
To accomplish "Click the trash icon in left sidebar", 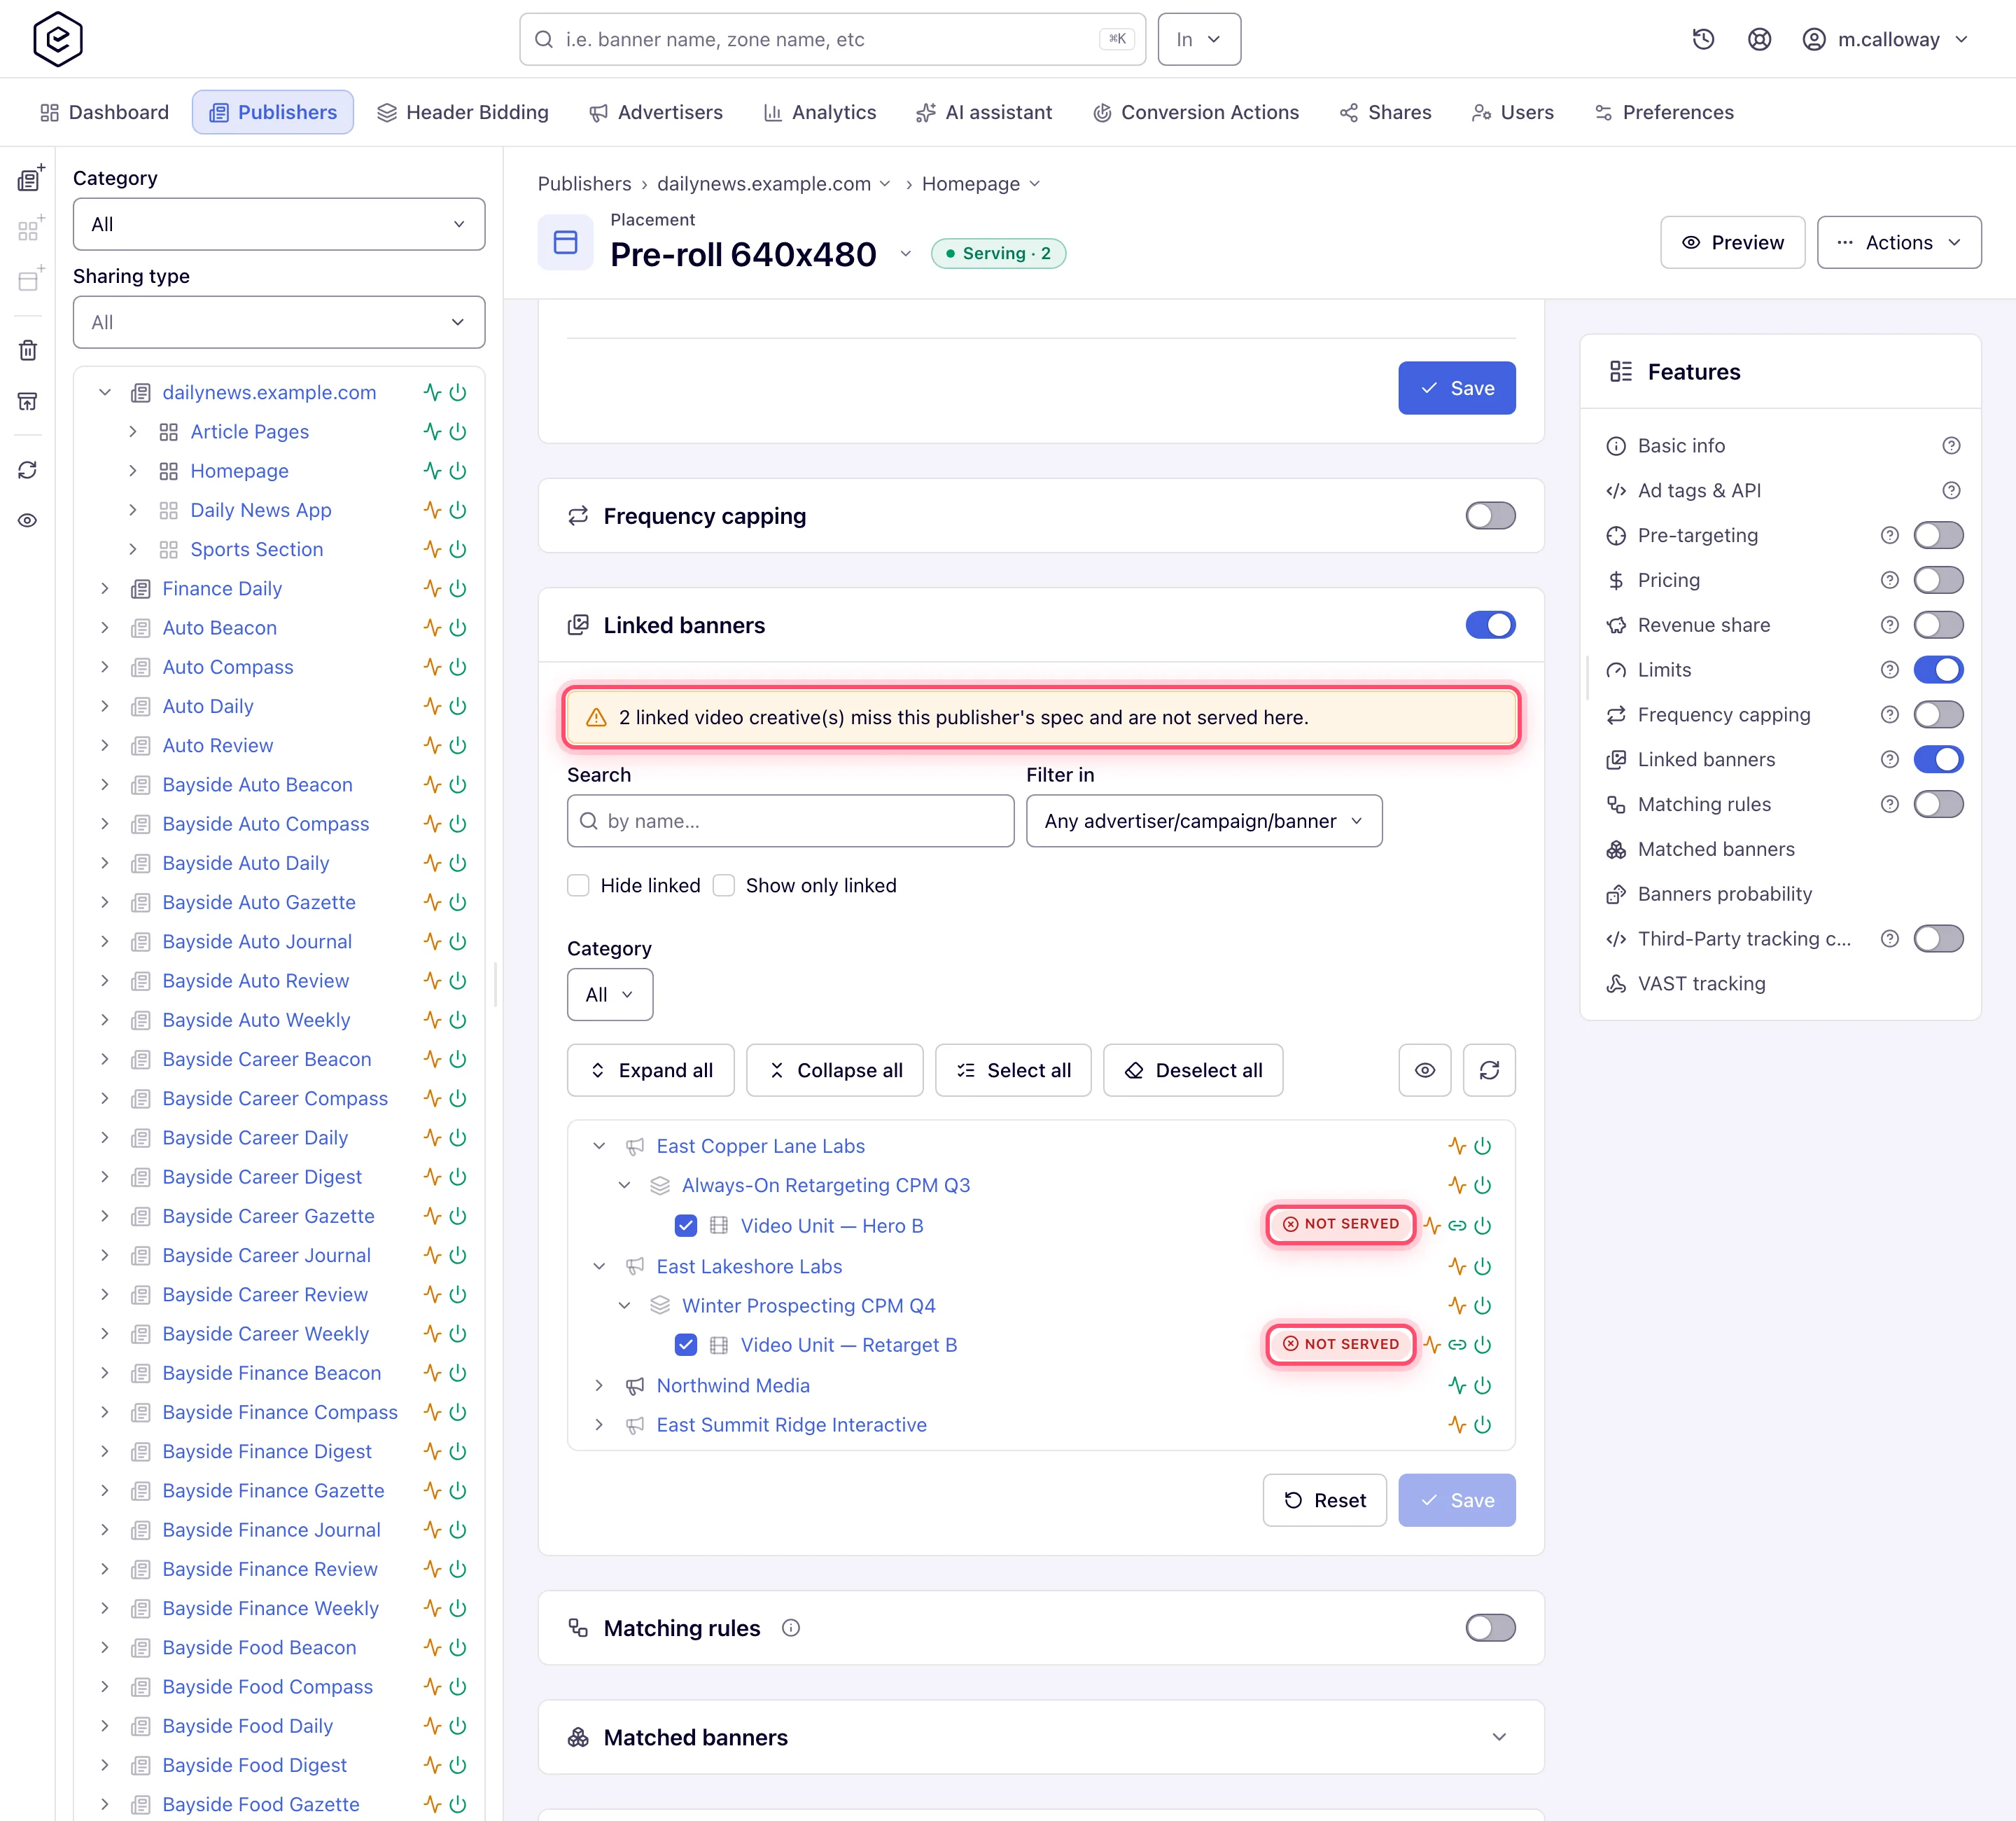I will (x=28, y=350).
